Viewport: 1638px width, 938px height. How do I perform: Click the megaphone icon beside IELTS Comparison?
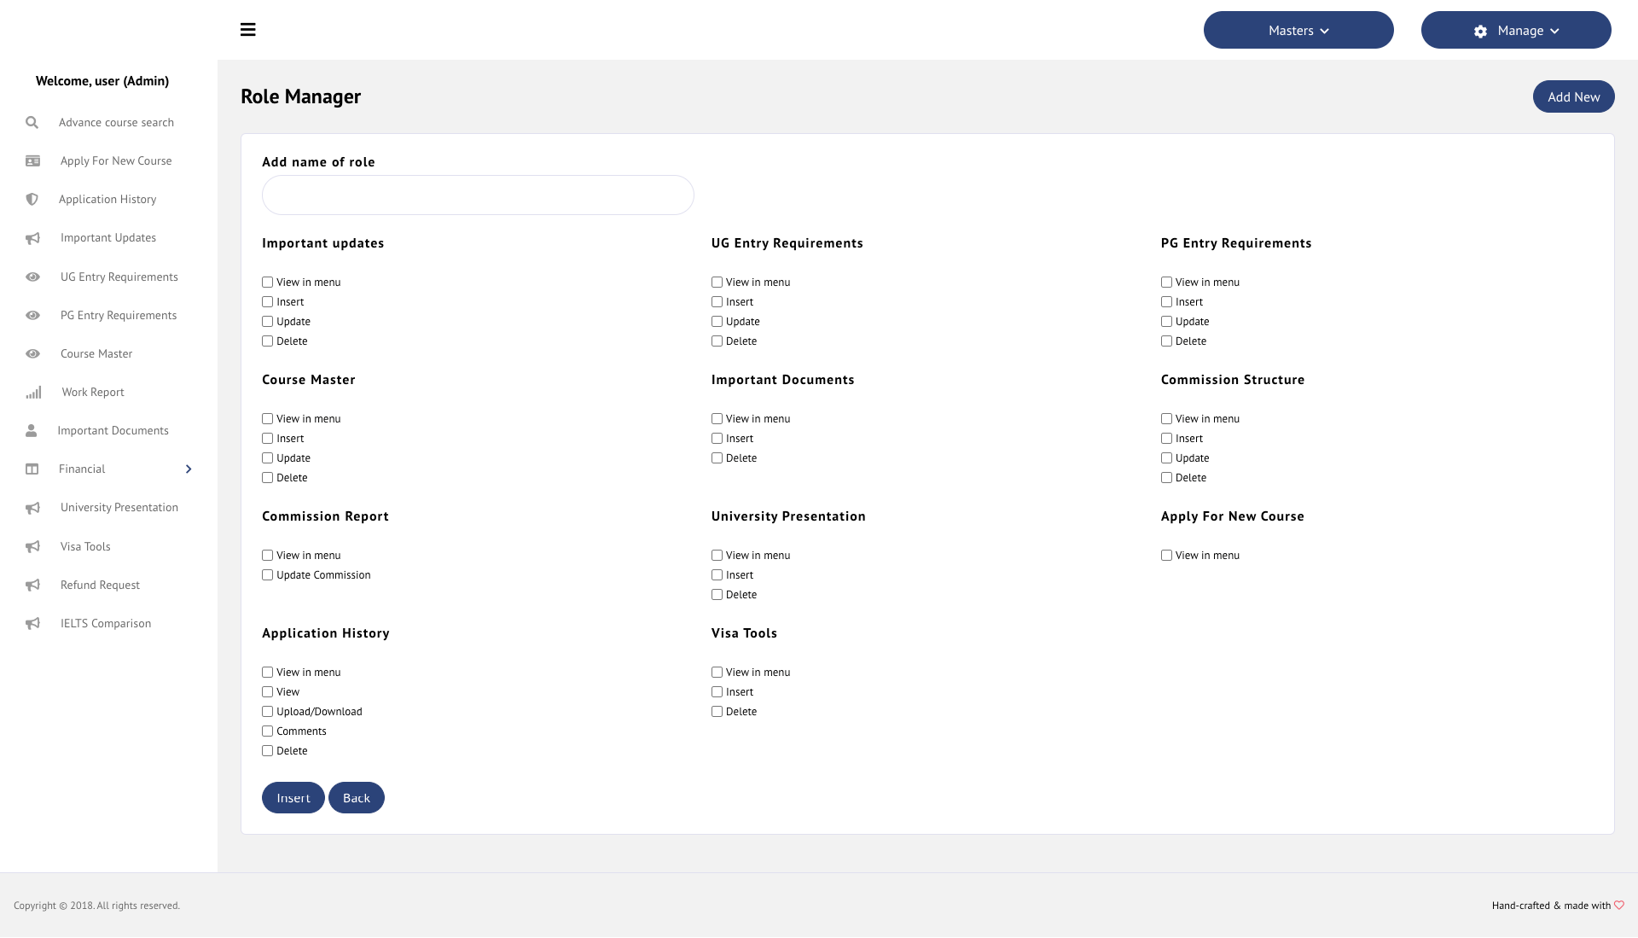coord(32,624)
